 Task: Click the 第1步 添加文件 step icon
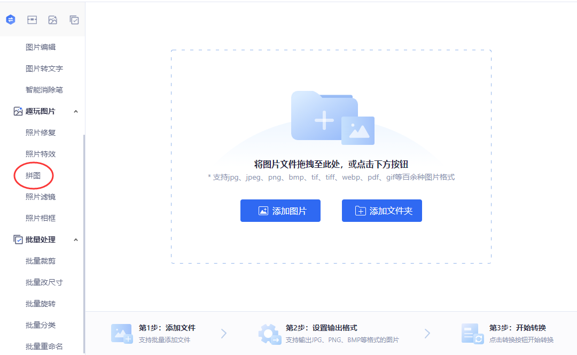[x=121, y=333]
